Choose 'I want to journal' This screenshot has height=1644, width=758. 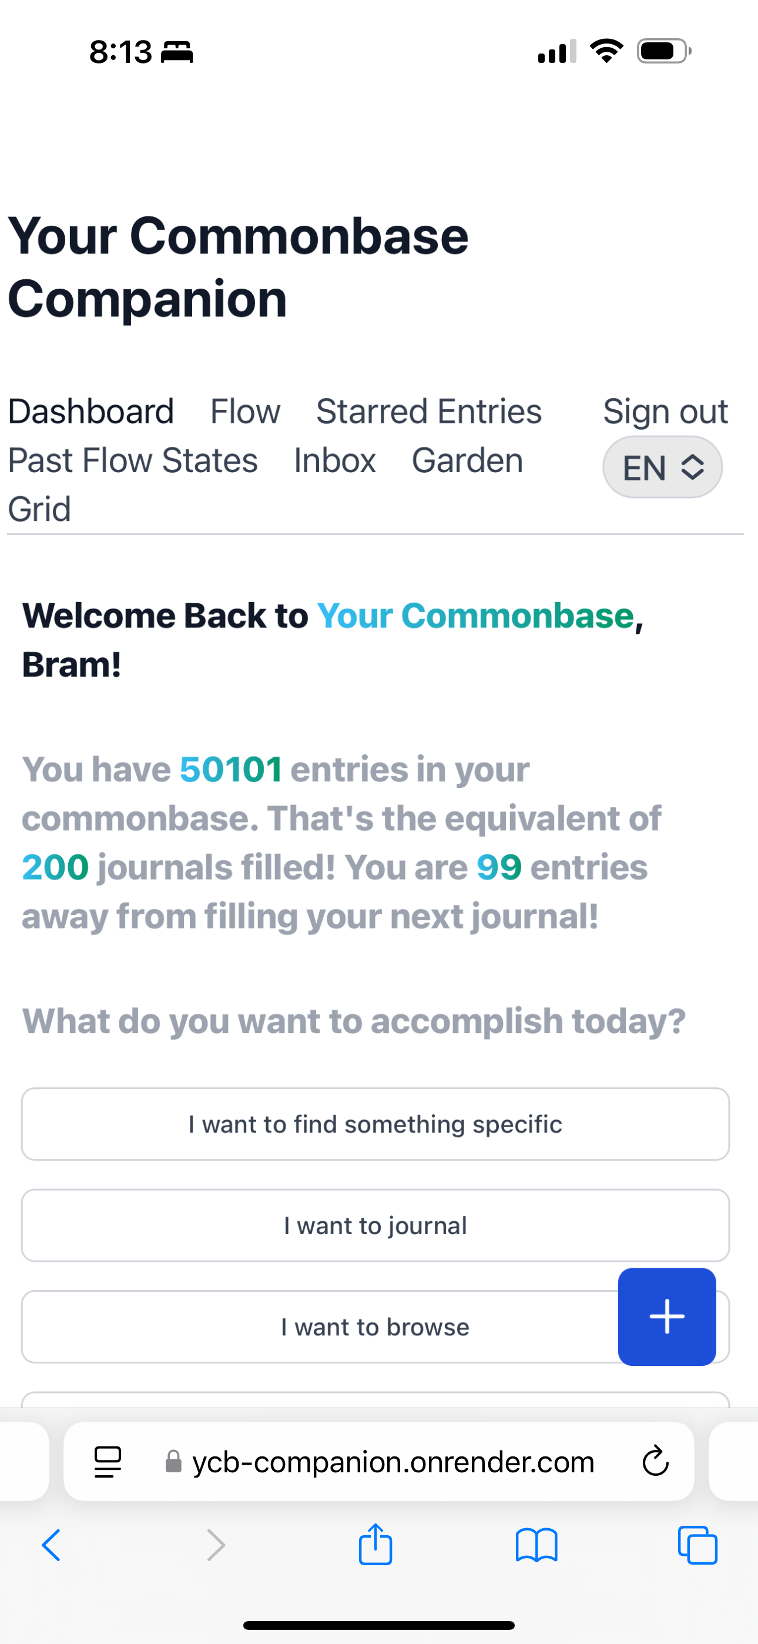(x=375, y=1225)
